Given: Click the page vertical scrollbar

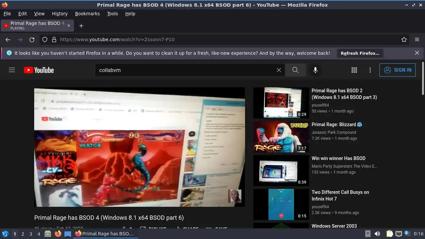Looking at the screenshot, I should (423, 78).
